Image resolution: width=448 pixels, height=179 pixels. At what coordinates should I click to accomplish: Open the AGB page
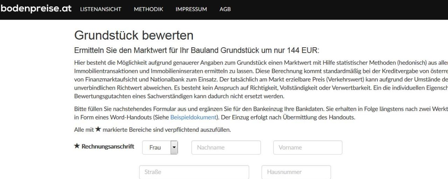(x=225, y=9)
